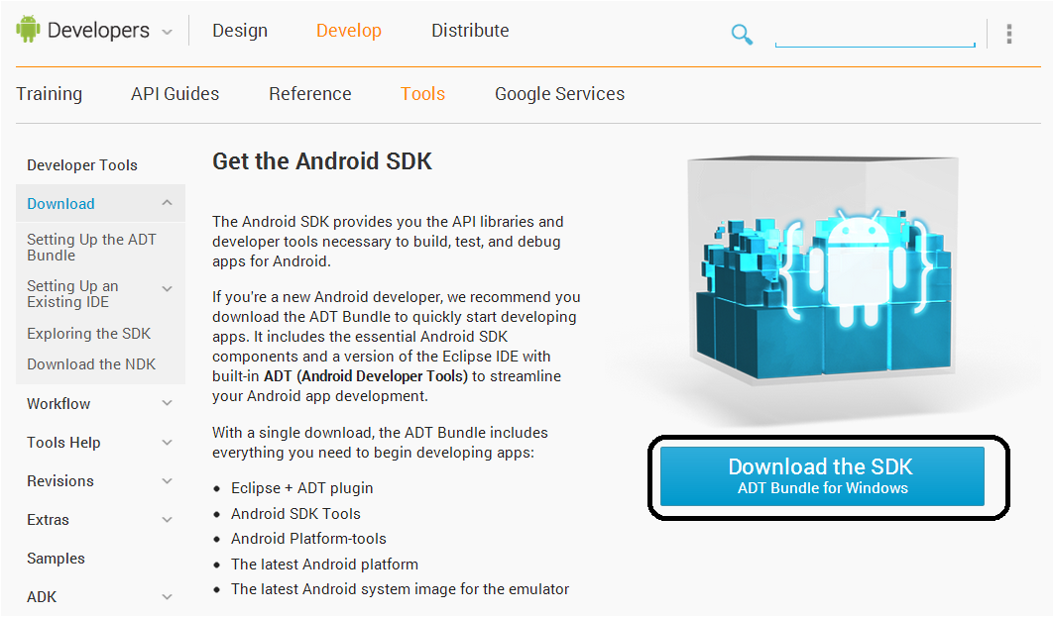The width and height of the screenshot is (1054, 617).
Task: Expand Setting Up an Existing IDE
Action: [167, 288]
